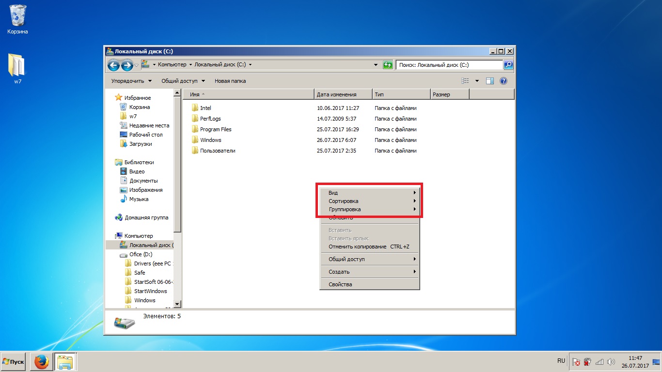Open Рабочий стол in the navigation pane
The width and height of the screenshot is (662, 372).
click(141, 135)
